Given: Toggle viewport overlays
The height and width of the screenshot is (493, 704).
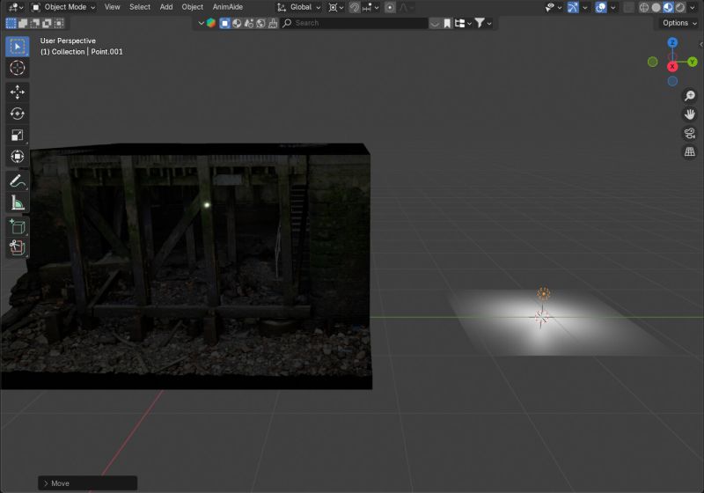Looking at the screenshot, I should pyautogui.click(x=601, y=7).
